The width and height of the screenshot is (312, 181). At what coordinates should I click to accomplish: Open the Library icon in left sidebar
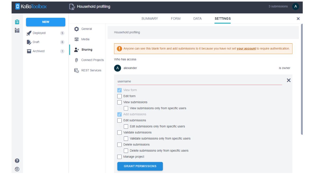(17, 30)
